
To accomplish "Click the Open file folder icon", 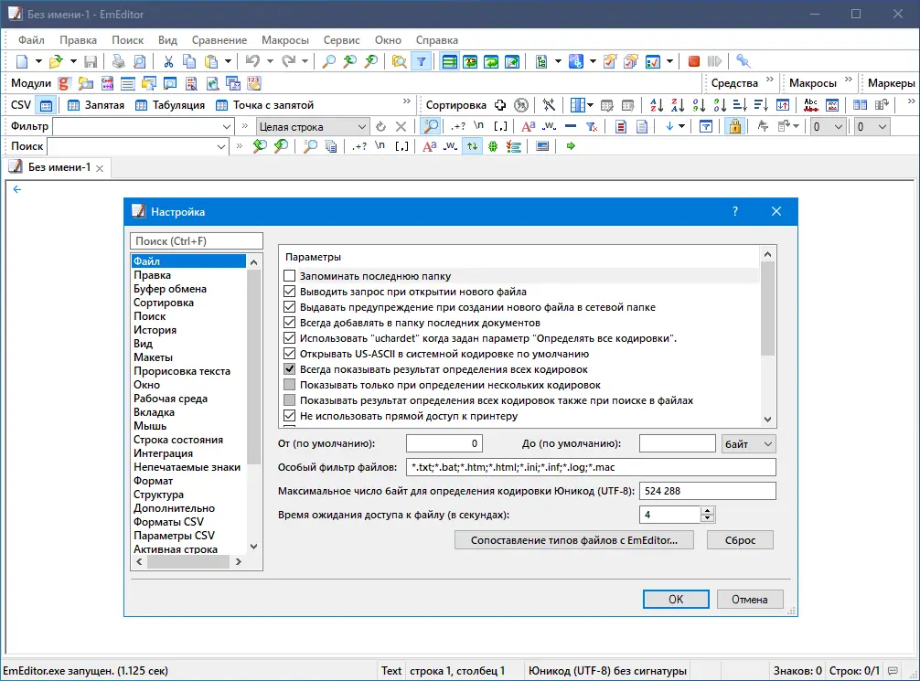I will click(57, 61).
